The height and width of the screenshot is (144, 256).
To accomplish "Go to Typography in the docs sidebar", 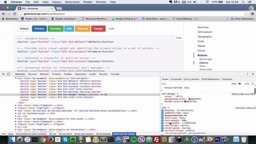I will click(x=204, y=36).
